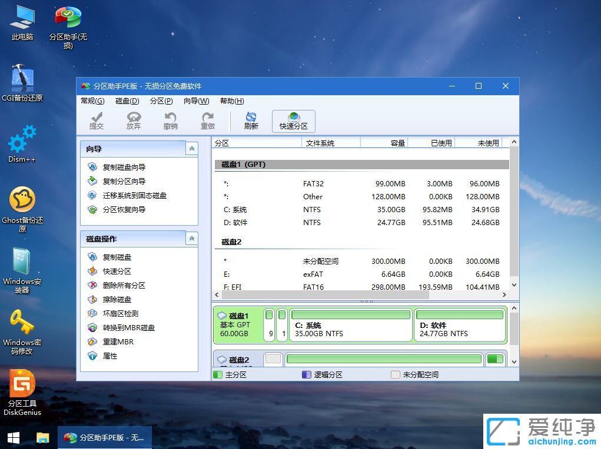Screen dimensions: 601x449
Task: Refresh the disk list via 刷新 icon
Action: (251, 121)
